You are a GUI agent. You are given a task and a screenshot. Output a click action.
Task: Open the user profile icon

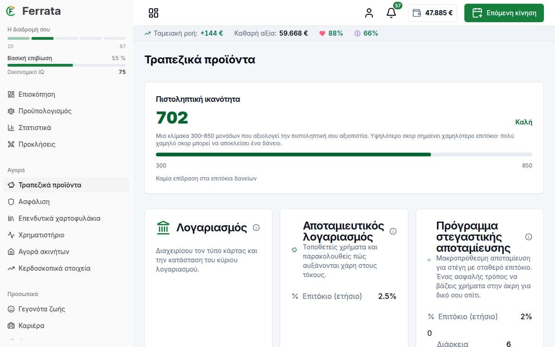pyautogui.click(x=369, y=13)
